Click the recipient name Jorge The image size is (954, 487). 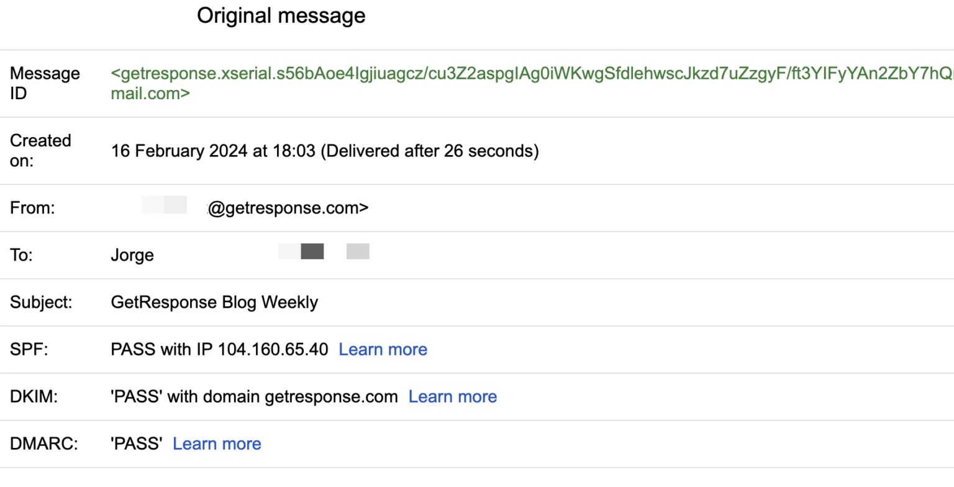pyautogui.click(x=132, y=255)
